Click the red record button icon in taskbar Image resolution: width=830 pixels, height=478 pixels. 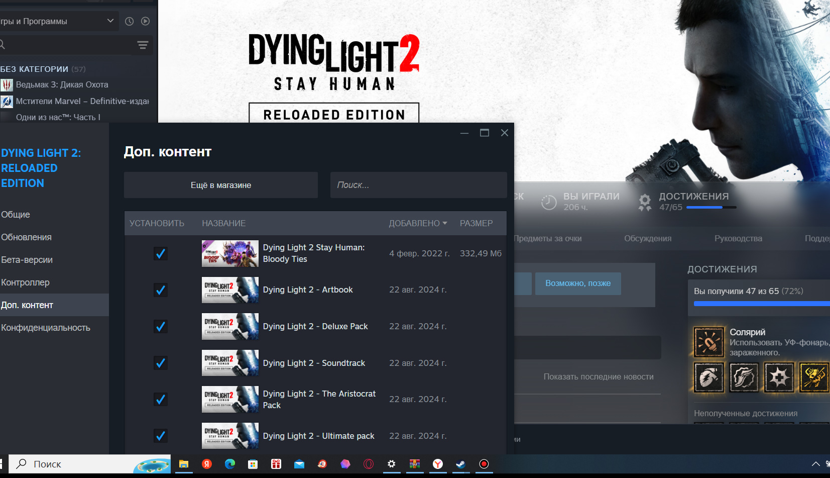click(x=484, y=464)
